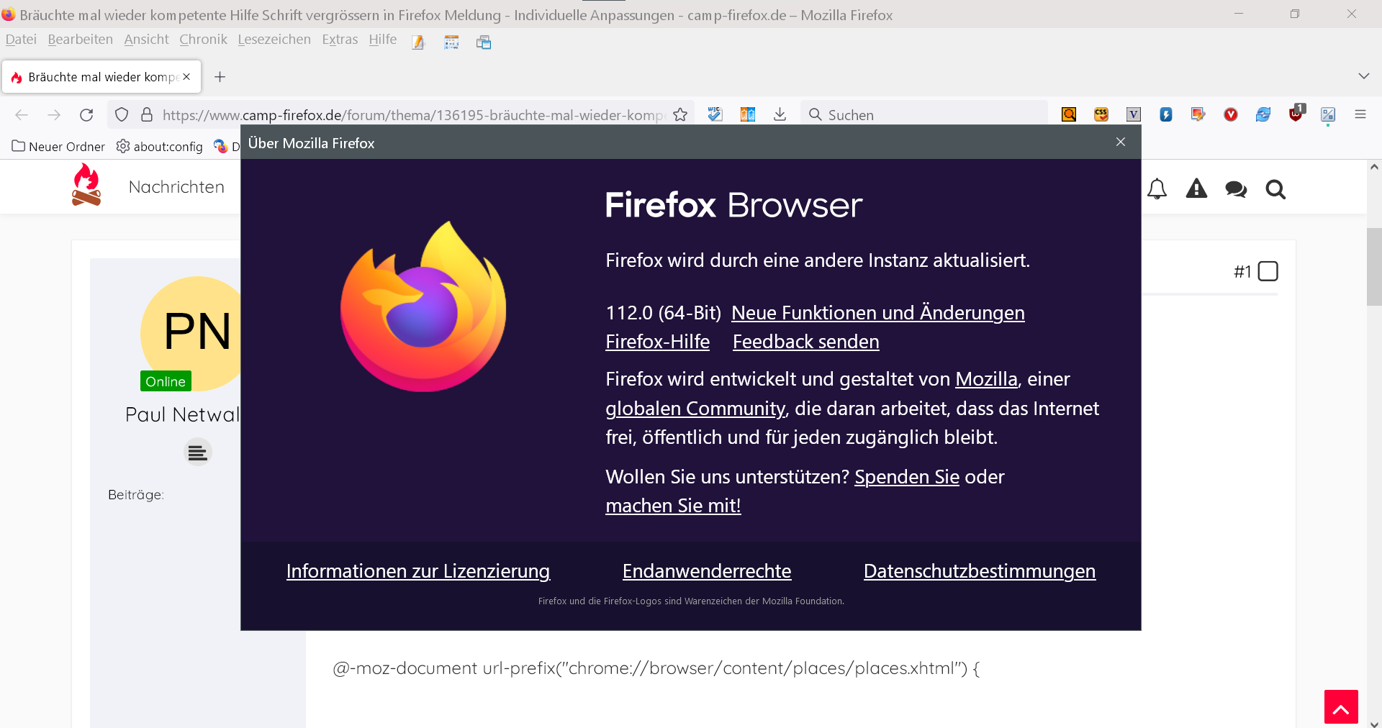Expand the list of all tabs

1363,76
